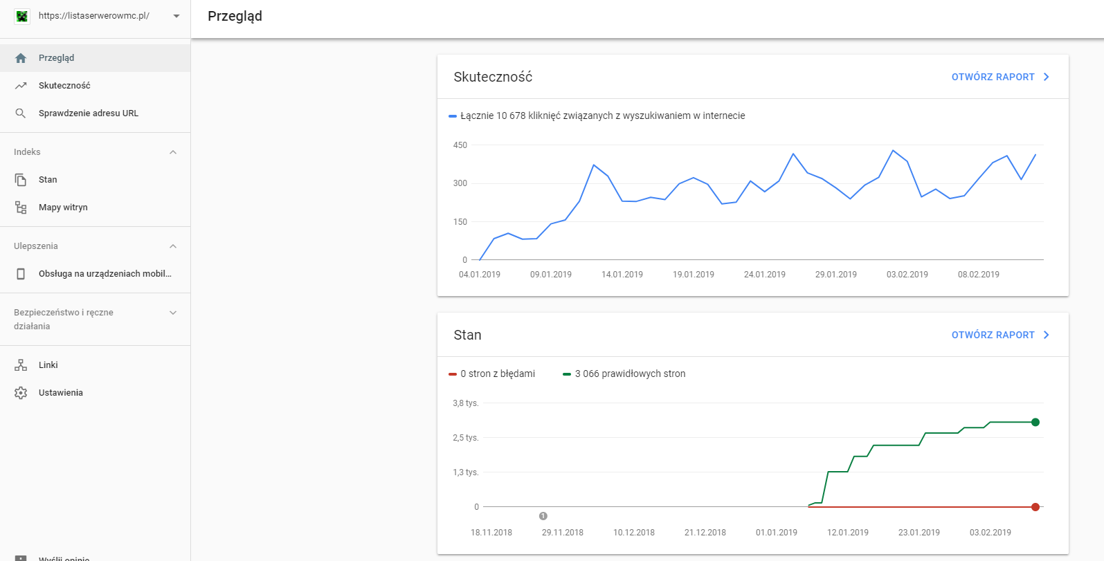1104x561 pixels.
Task: Go to Mapy witryn in sidebar
Action: (63, 208)
